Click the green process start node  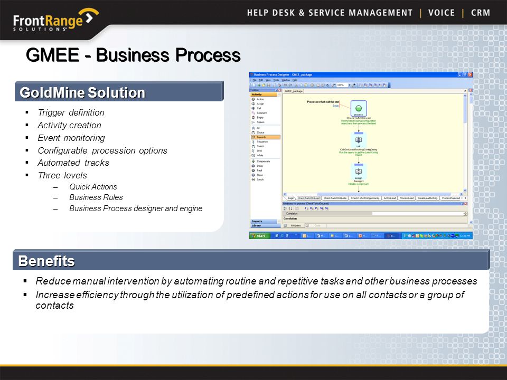358,108
